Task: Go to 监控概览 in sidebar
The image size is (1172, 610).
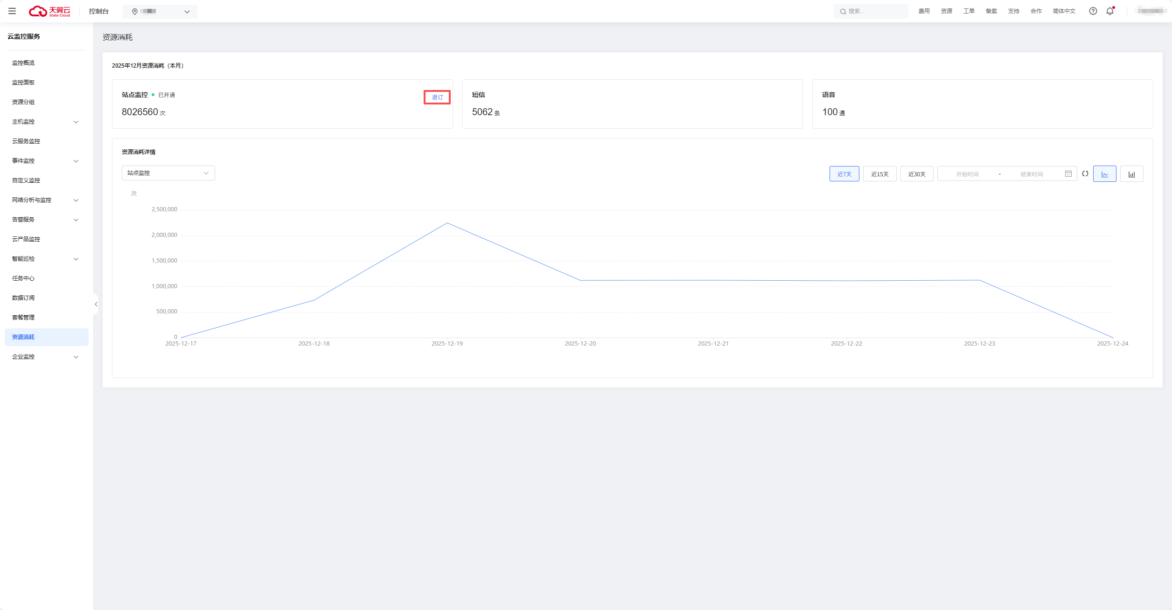Action: [23, 63]
